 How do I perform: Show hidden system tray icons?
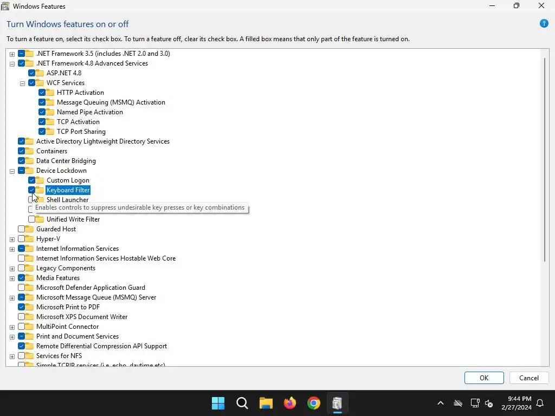440,403
